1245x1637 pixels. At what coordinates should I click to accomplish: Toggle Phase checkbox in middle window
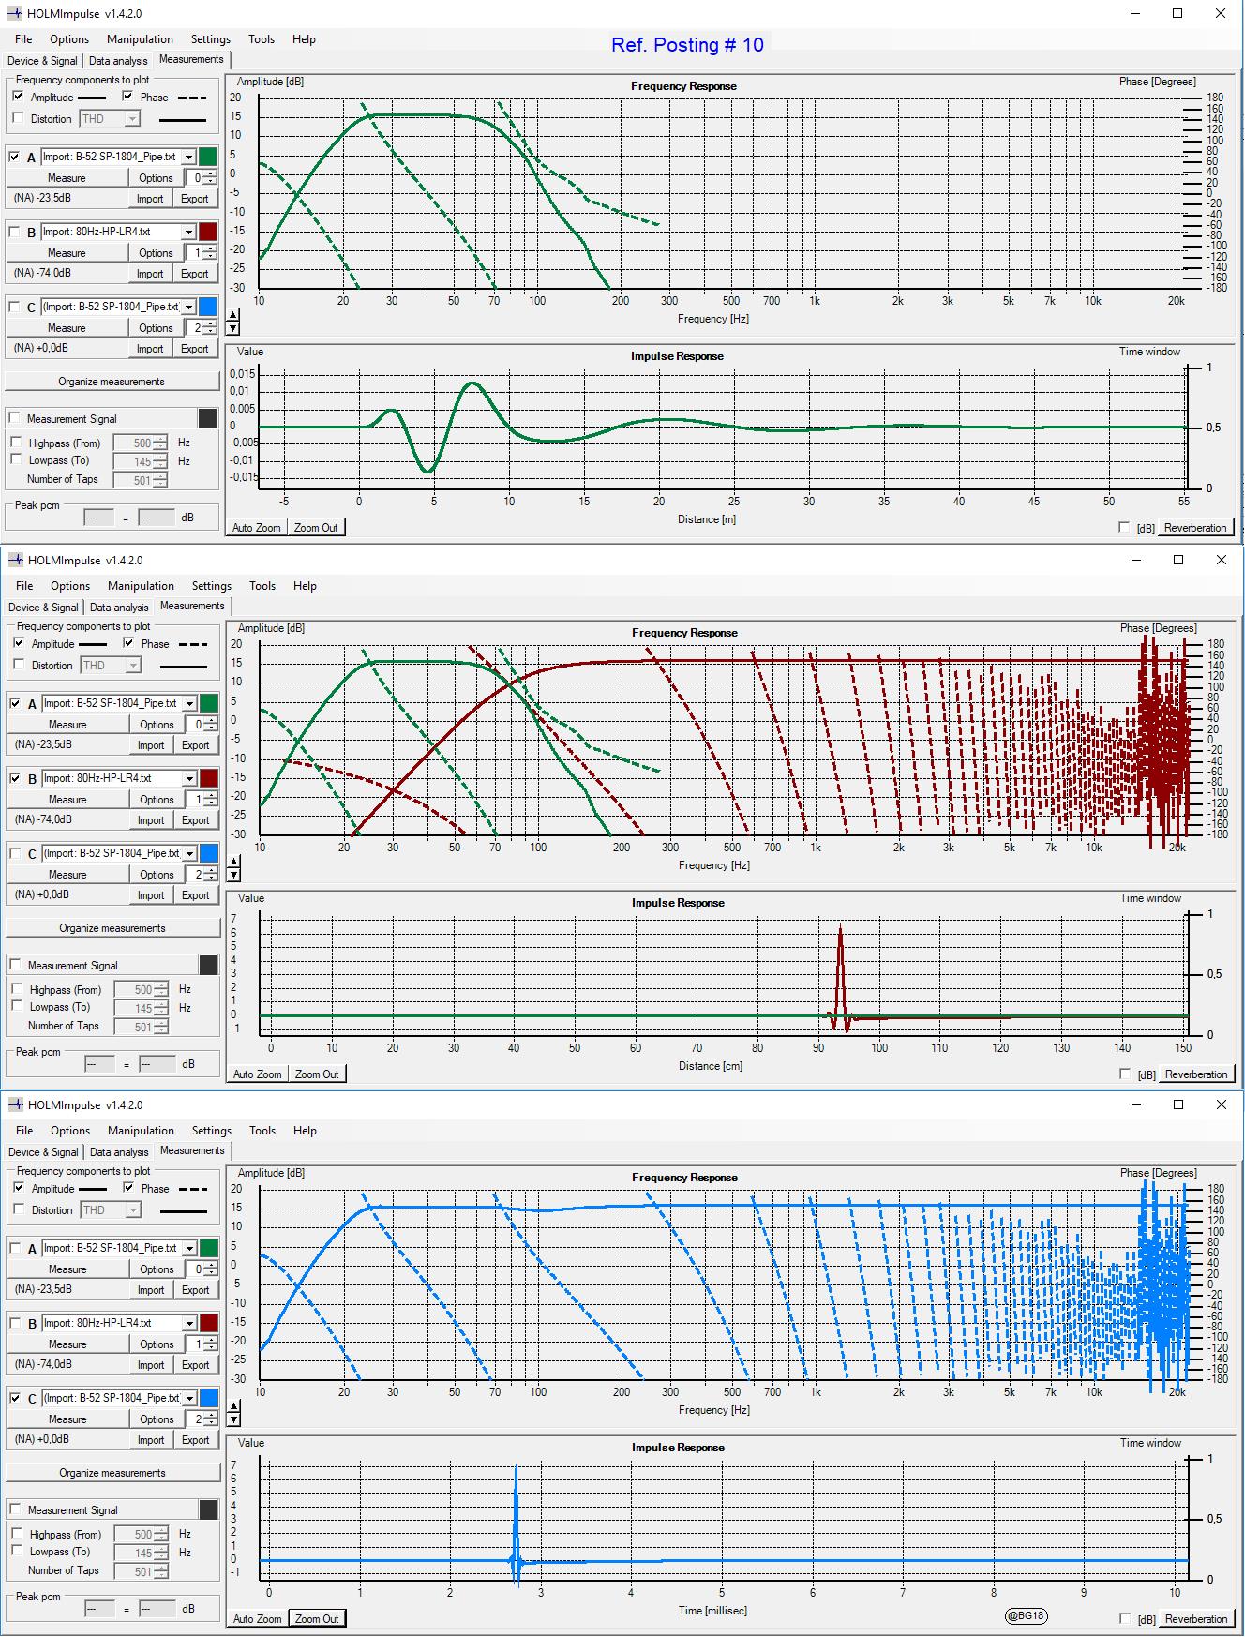tap(129, 643)
